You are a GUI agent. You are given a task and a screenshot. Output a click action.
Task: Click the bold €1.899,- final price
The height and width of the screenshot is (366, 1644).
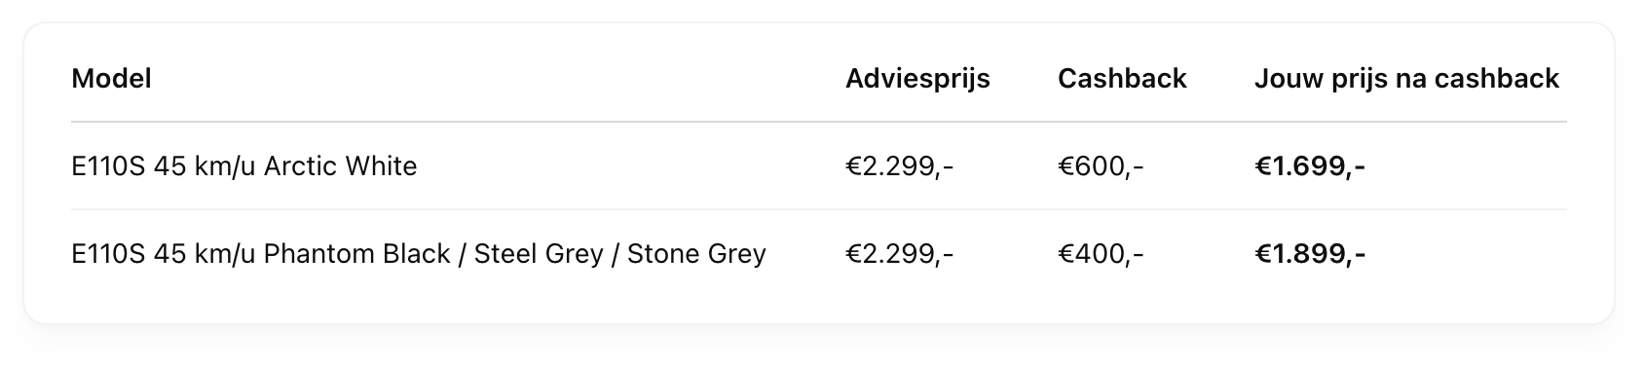(x=1309, y=254)
